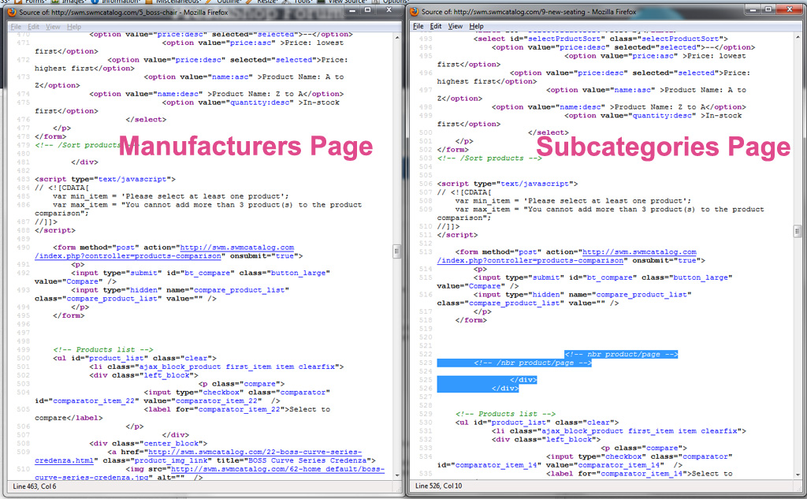
Task: Click the highlighted 'nbr product/page' comment on line 522
Action: (x=621, y=354)
